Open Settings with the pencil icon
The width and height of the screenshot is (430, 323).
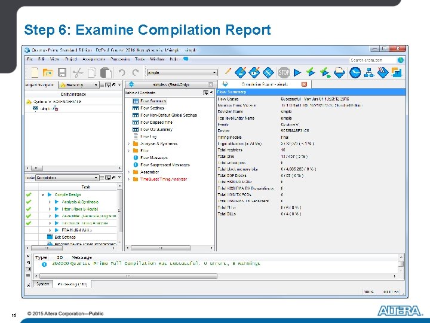228,72
